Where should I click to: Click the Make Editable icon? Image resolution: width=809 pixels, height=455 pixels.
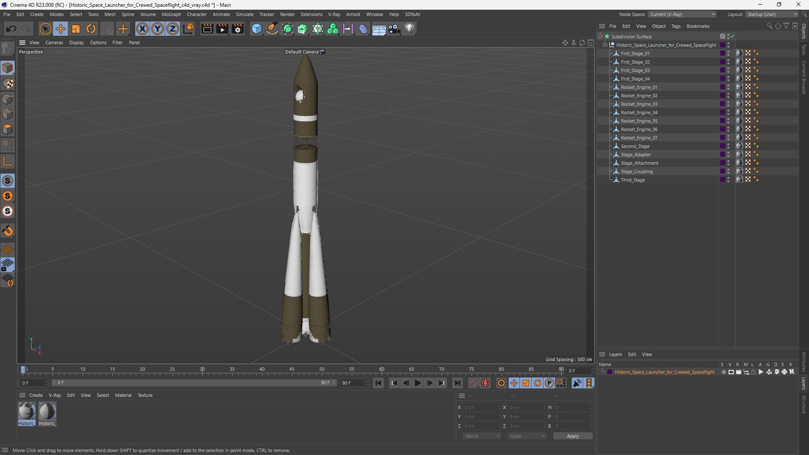point(8,49)
